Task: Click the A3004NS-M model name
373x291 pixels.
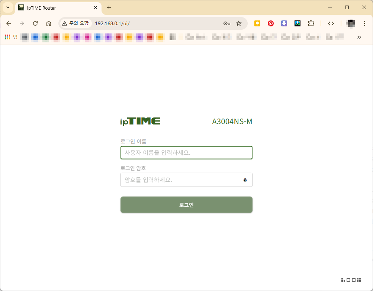Action: coord(232,122)
